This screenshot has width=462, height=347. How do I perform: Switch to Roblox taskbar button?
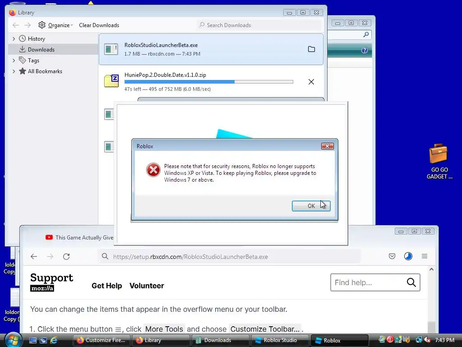[x=340, y=340]
